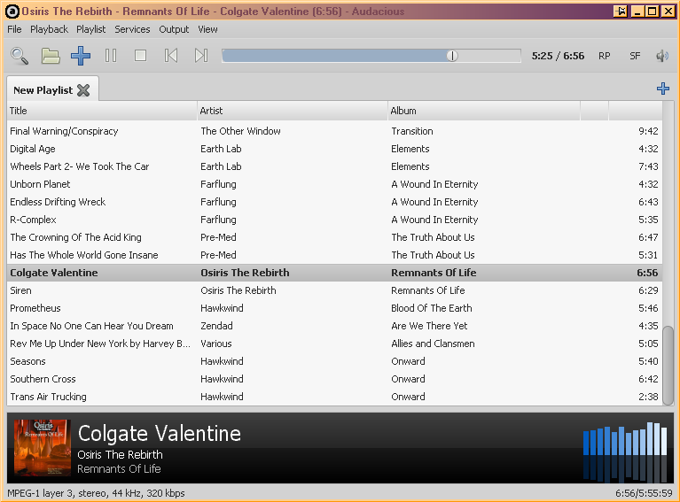
Task: Open the Playback menu
Action: pos(49,29)
